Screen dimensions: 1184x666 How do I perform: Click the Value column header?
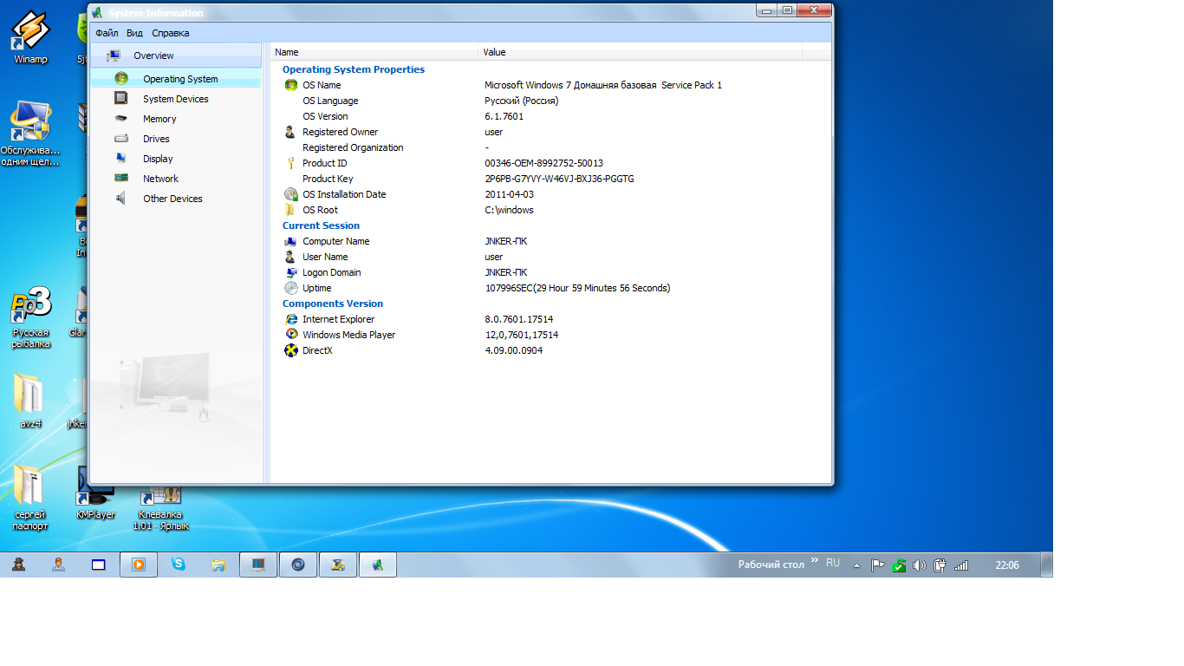tap(641, 52)
